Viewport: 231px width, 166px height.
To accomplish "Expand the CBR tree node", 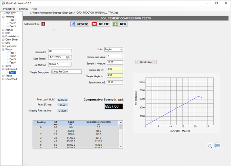I will [x=3, y=33].
